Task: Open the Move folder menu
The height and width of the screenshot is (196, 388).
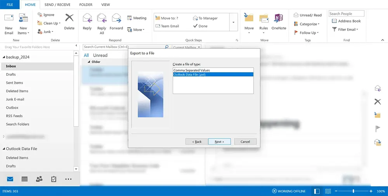Action: point(249,24)
